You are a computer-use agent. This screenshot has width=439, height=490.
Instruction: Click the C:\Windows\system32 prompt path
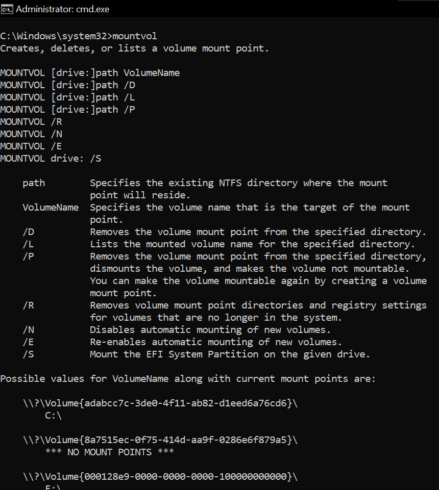(56, 36)
